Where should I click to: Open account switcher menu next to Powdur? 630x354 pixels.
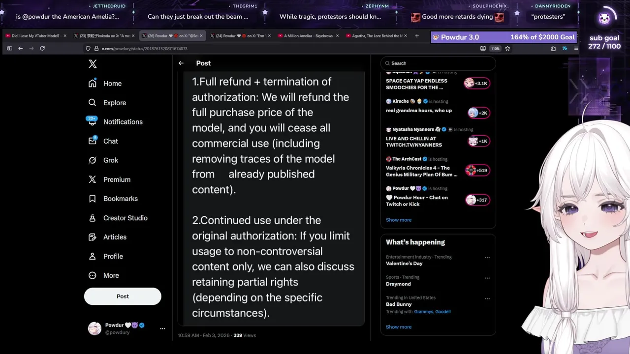tap(162, 328)
